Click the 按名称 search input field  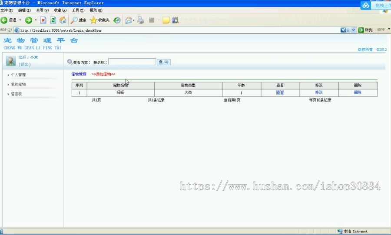click(132, 62)
